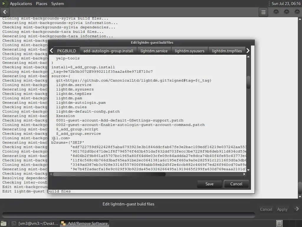Click workspace switcher box in bottom panel
302x227 pixels.
pos(280,223)
